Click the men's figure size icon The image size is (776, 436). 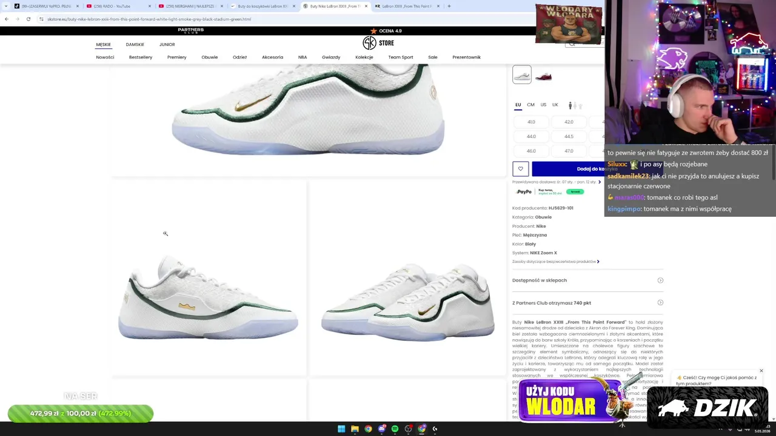click(x=570, y=105)
